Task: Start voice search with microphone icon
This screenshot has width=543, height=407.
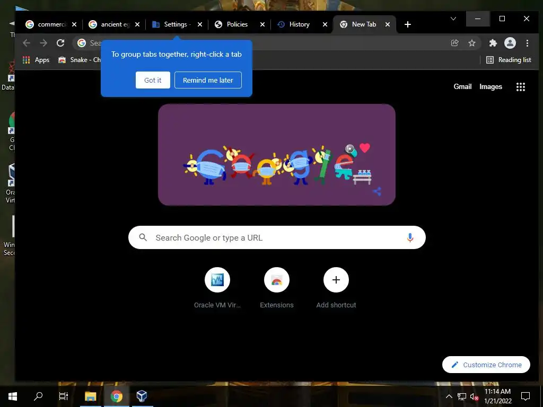Action: [410, 237]
